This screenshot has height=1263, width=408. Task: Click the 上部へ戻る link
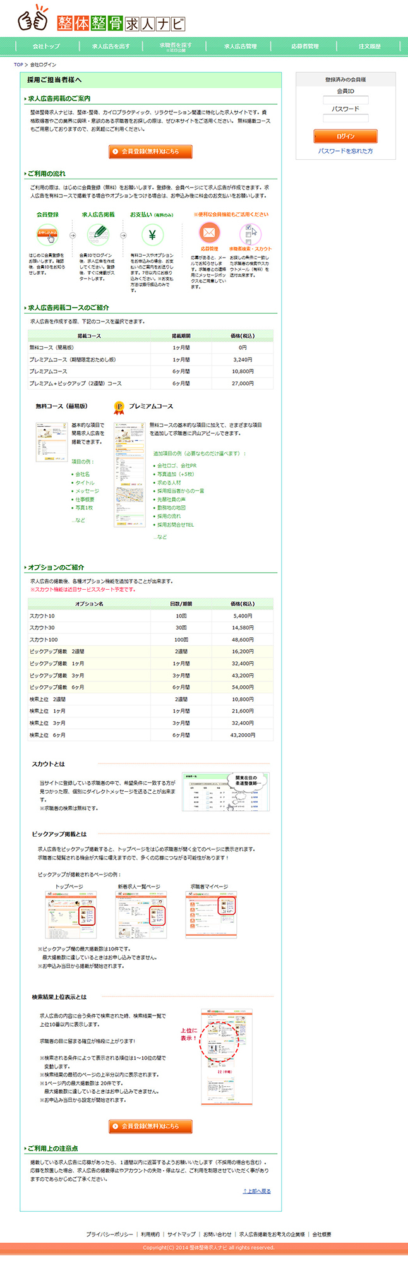pyautogui.click(x=256, y=1191)
